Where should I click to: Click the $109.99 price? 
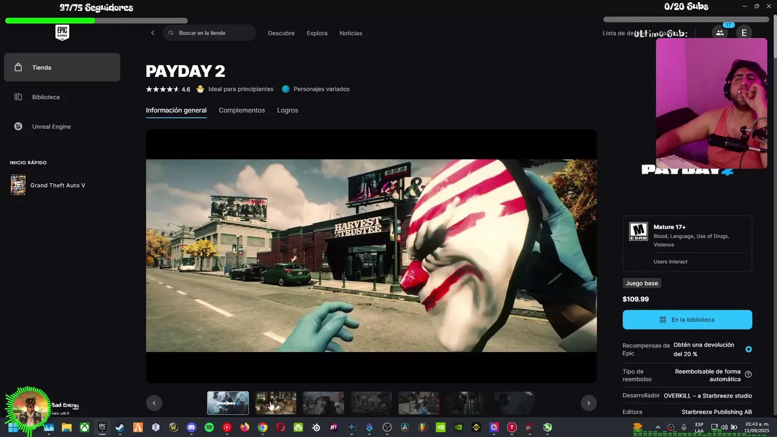(x=636, y=299)
